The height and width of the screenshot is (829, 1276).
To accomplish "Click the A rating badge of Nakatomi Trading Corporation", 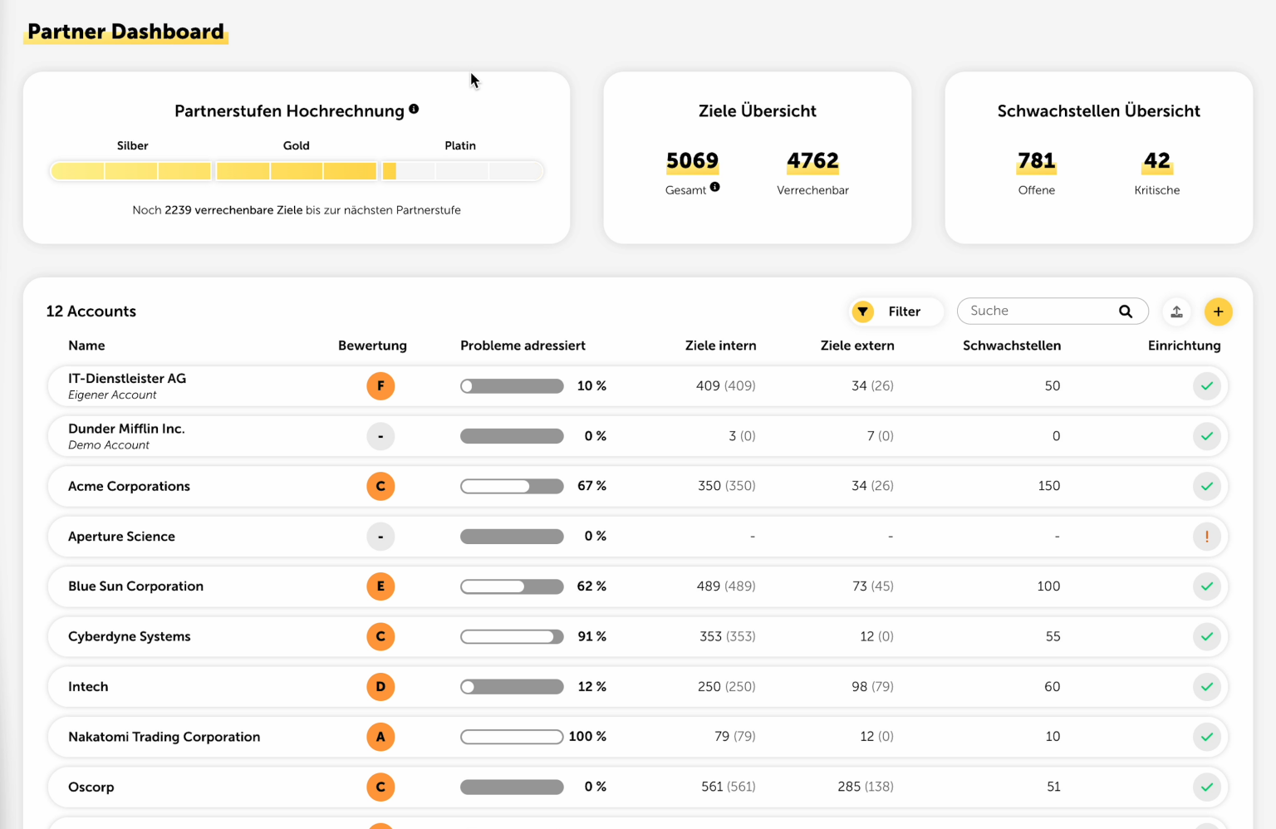I will coord(380,737).
